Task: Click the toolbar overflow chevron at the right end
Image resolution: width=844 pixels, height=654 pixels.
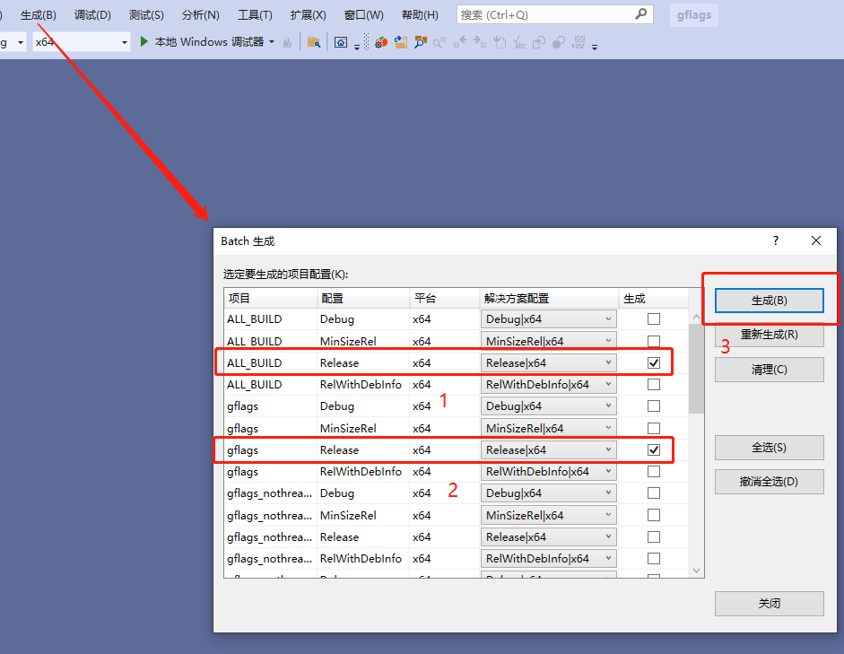Action: (595, 45)
